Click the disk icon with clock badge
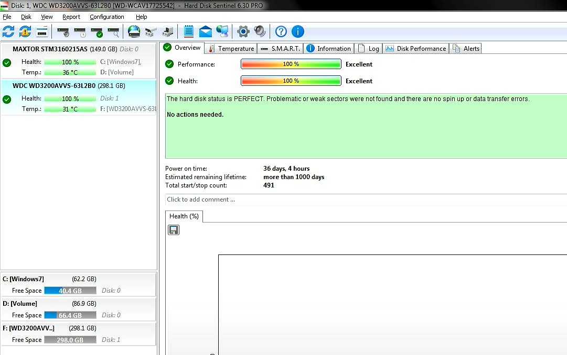 click(x=80, y=32)
